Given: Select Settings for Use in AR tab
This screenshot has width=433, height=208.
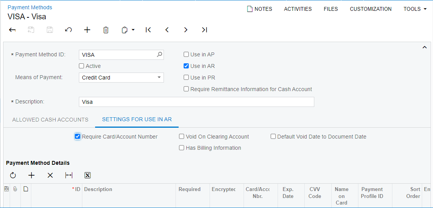Looking at the screenshot, I should (137, 120).
